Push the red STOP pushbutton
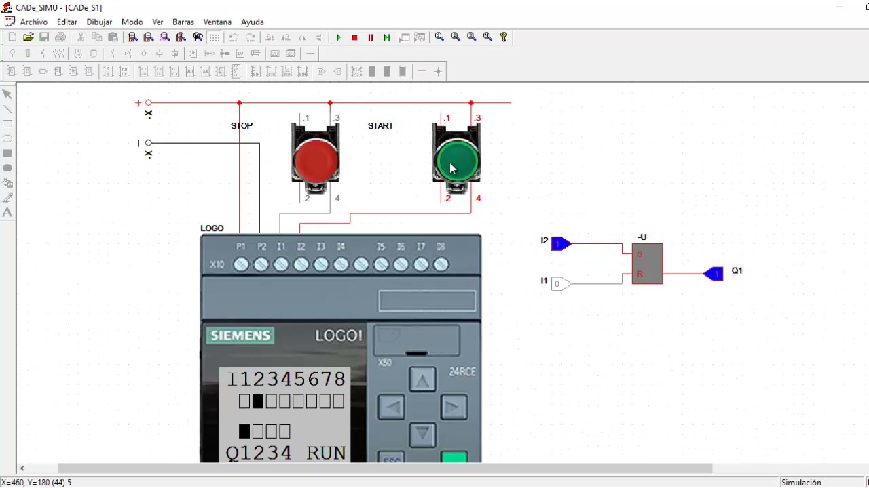This screenshot has height=488, width=869. click(x=316, y=160)
